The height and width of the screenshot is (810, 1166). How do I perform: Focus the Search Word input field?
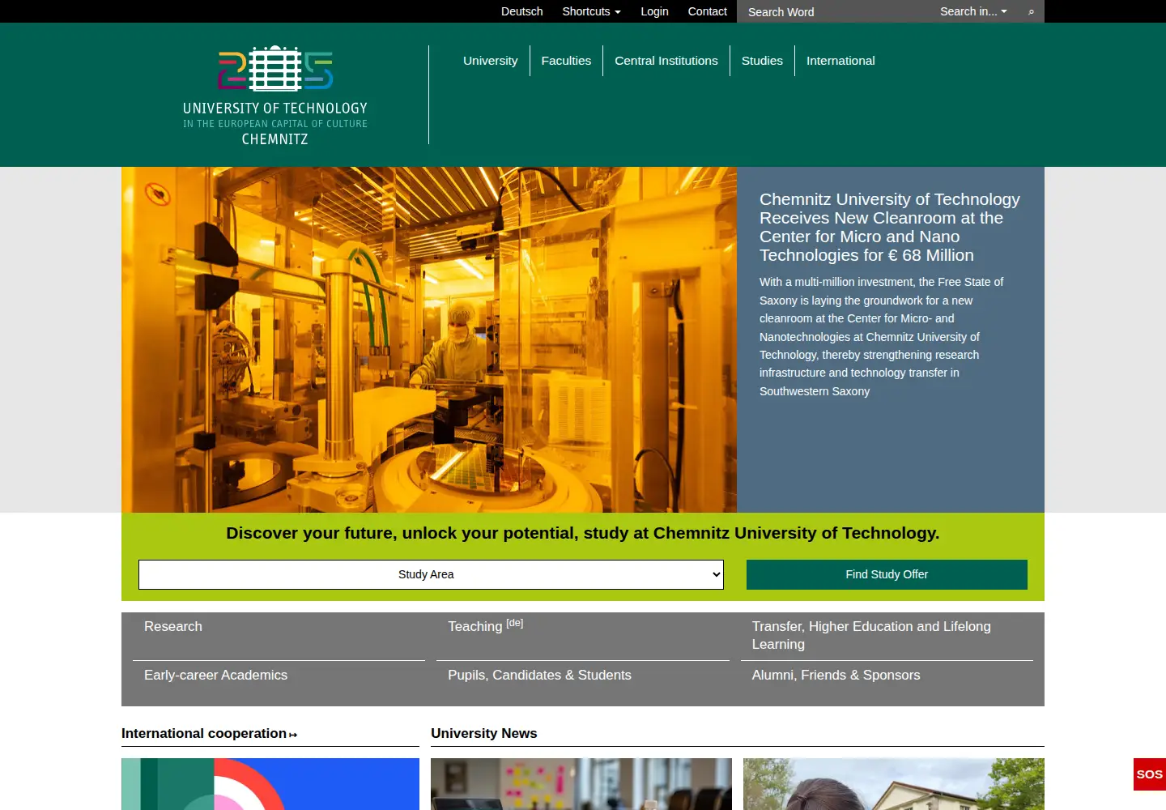[x=834, y=11]
